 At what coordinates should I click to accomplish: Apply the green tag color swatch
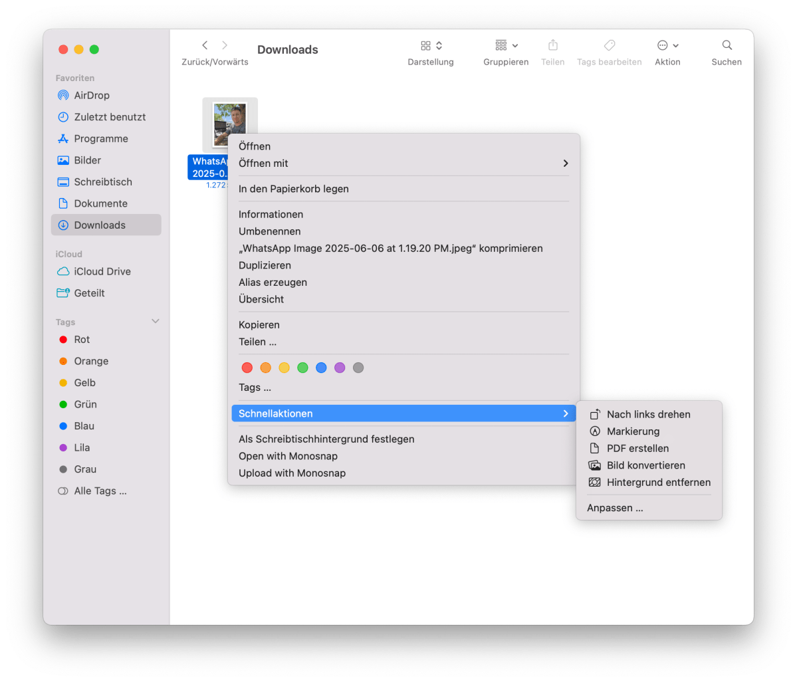click(303, 368)
